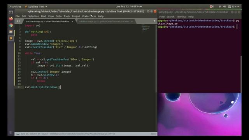Click line number 21 in the gutter
The width and height of the screenshot is (249, 140).
[x=19, y=87]
